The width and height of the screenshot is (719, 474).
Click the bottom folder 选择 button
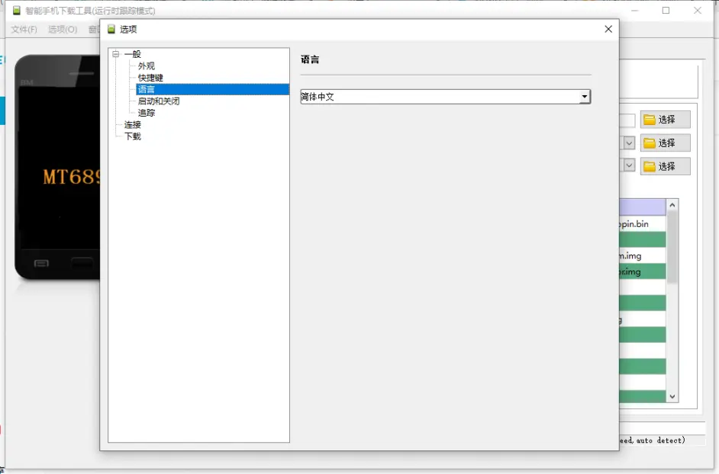665,166
